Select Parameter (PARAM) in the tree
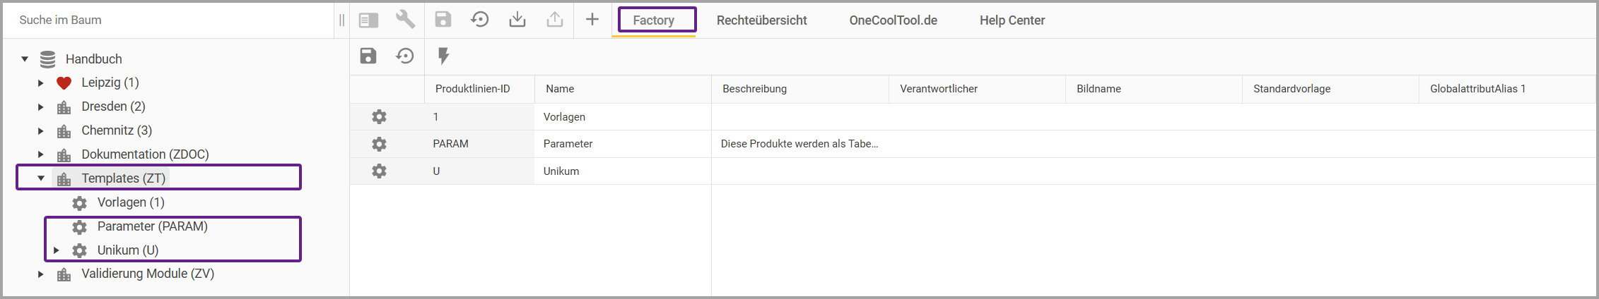This screenshot has width=1599, height=299. (152, 226)
